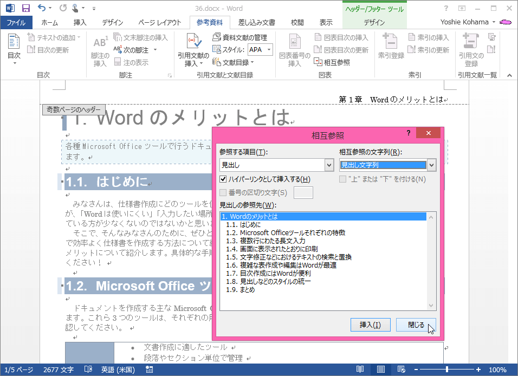The image size is (518, 376).
Task: Select 1.9. まとめ in the heading list
Action: pyautogui.click(x=324, y=290)
